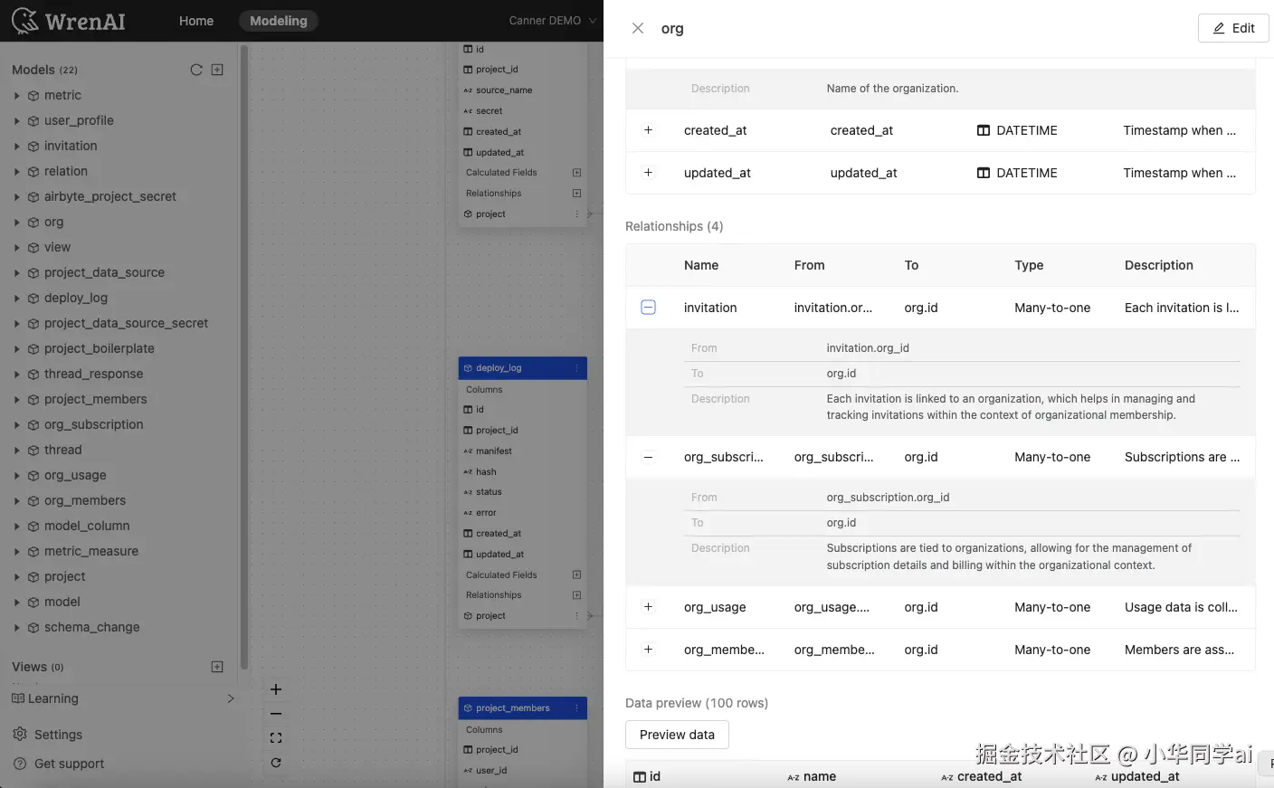
Task: Expand the Learning section
Action: [x=230, y=698]
